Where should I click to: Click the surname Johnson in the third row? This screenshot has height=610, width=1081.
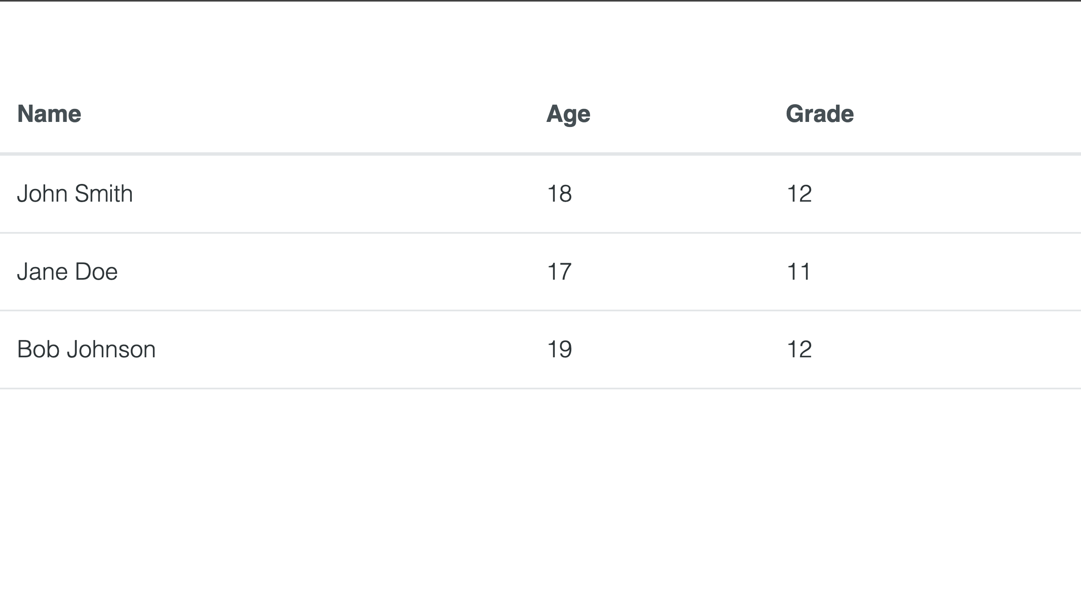(111, 349)
